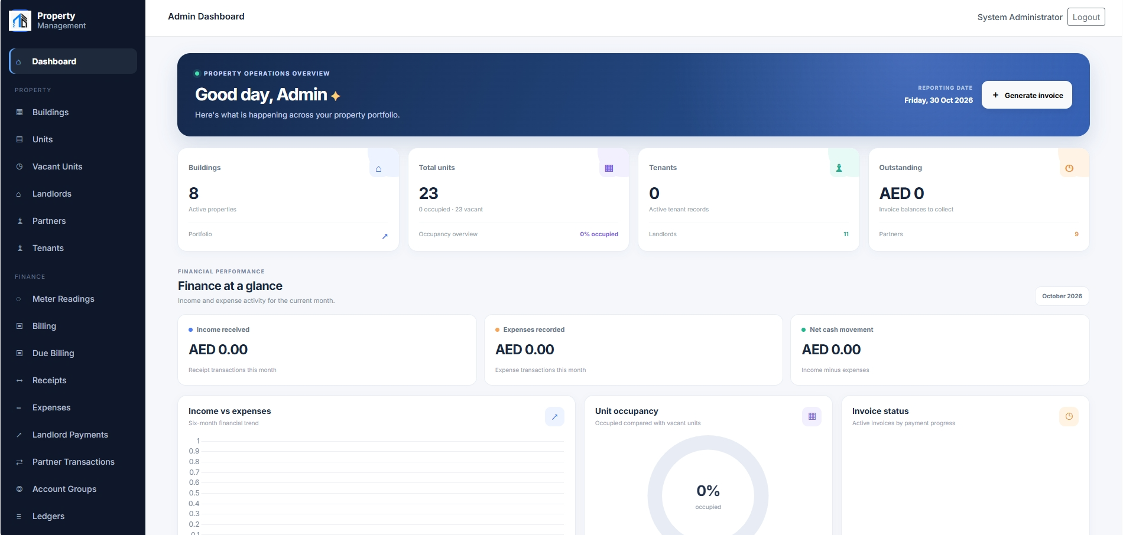The height and width of the screenshot is (535, 1123).
Task: Click the Landlords count 11
Action: (x=846, y=234)
